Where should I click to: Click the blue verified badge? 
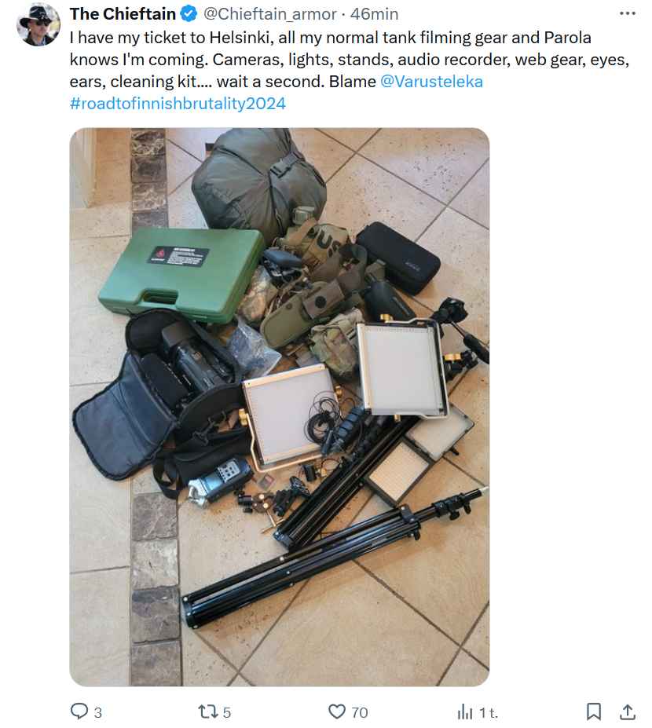(x=188, y=14)
